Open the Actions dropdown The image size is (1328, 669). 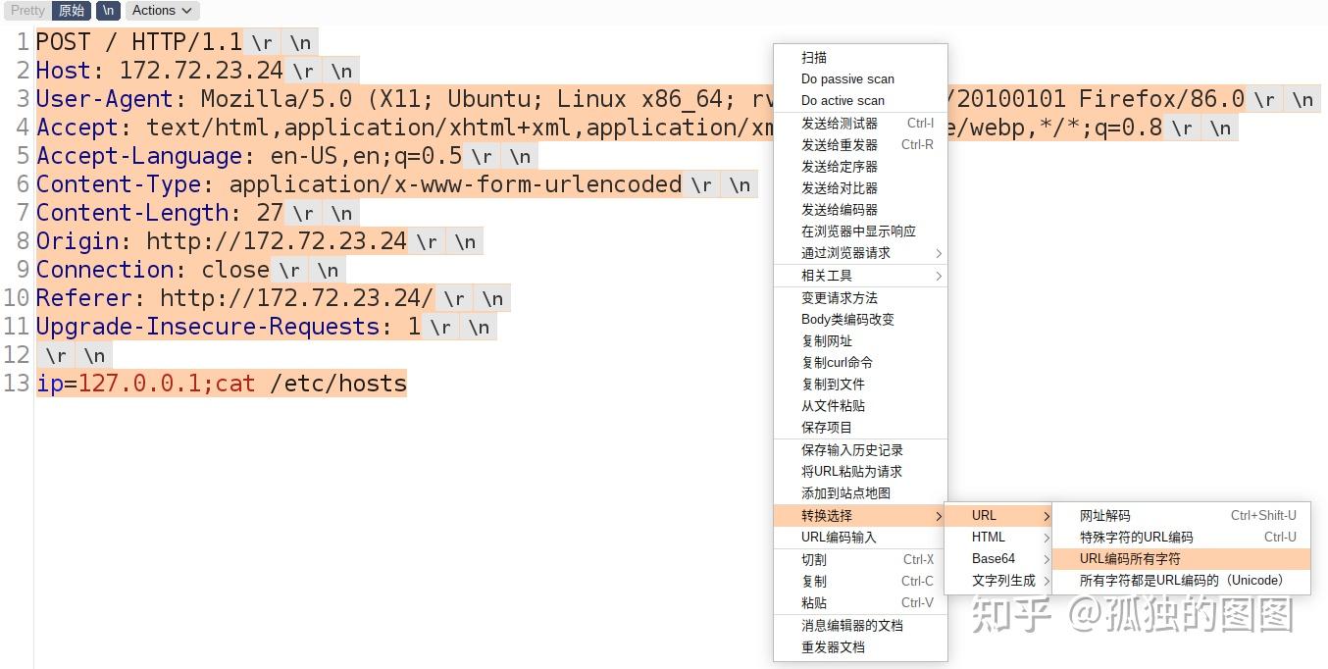161,11
